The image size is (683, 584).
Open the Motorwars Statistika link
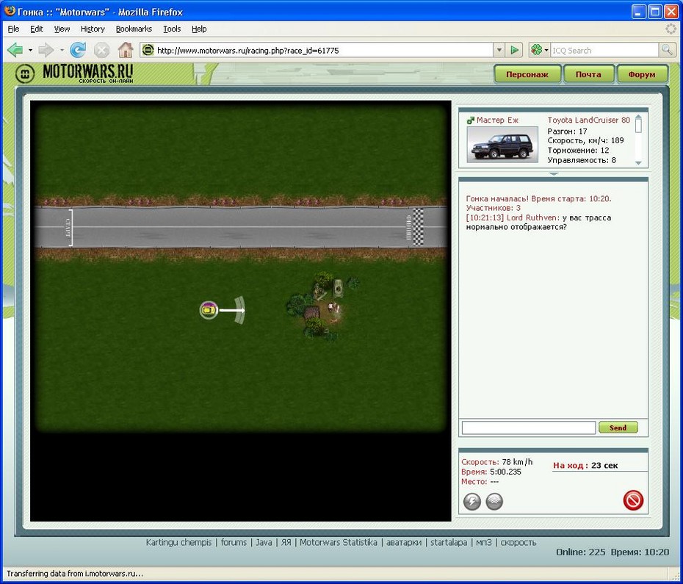click(339, 543)
